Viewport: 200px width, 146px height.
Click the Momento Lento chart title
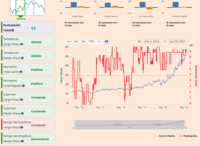[146, 16]
